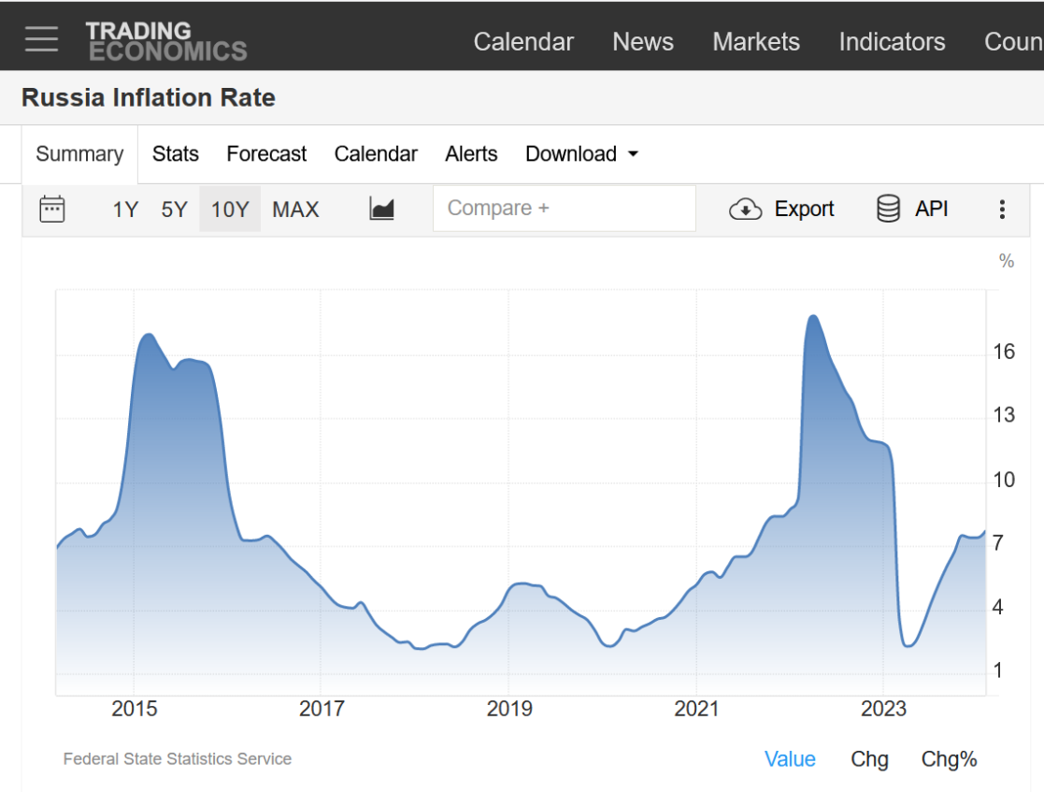The width and height of the screenshot is (1044, 792).
Task: Switch chart range to MAX
Action: point(295,209)
